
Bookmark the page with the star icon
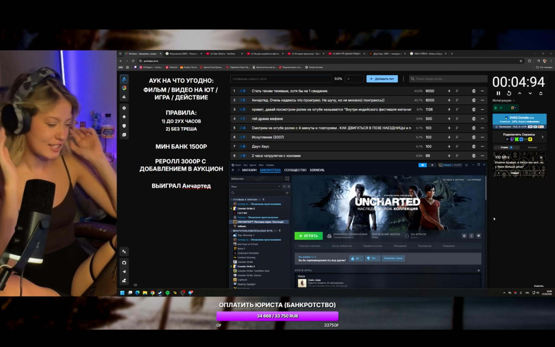[x=521, y=61]
